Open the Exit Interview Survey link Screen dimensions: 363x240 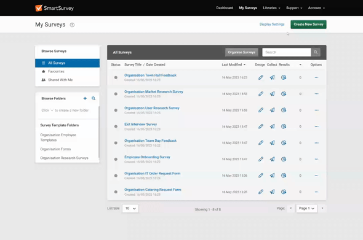click(140, 124)
